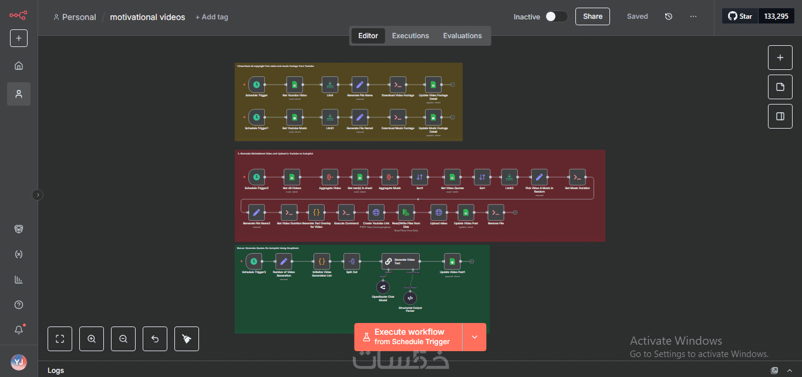
Task: Open the Personal sidebar icon
Action: 19,94
